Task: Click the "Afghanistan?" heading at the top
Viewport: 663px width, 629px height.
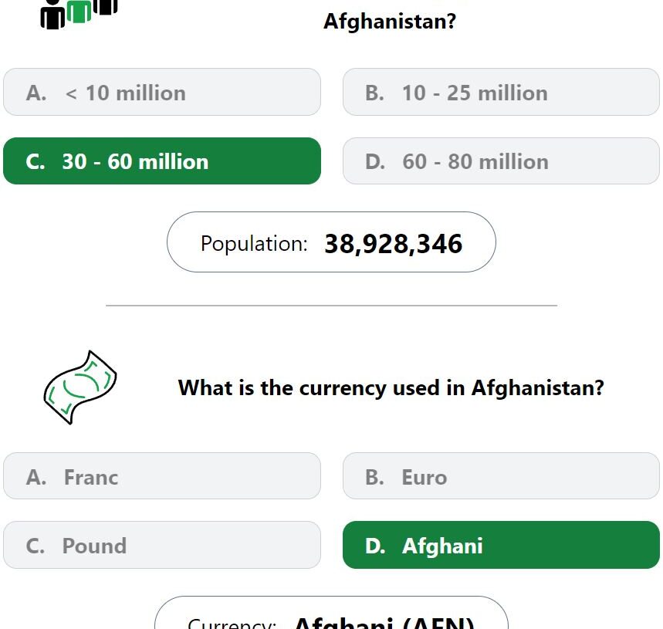Action: (390, 21)
